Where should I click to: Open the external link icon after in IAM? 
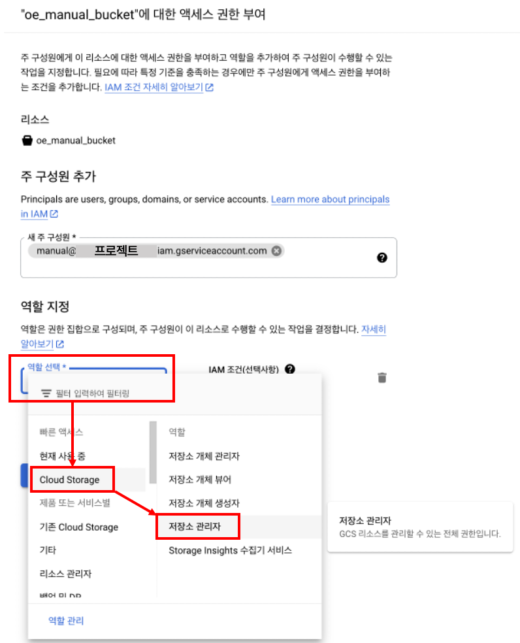(x=54, y=214)
